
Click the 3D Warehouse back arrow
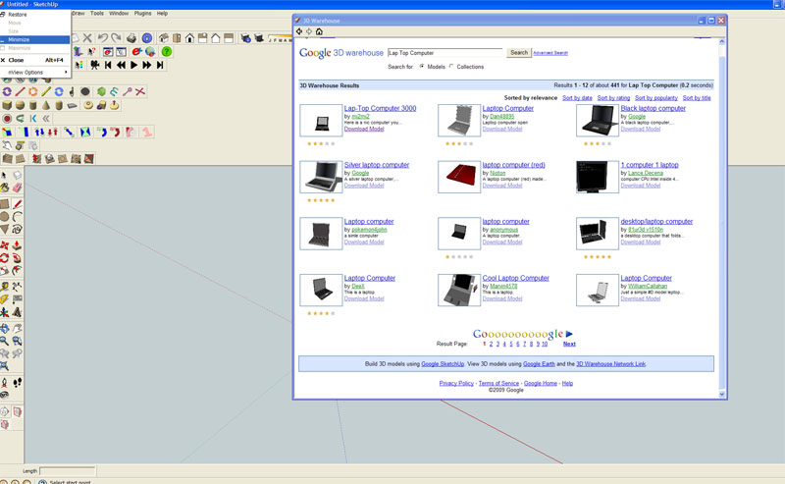click(299, 31)
